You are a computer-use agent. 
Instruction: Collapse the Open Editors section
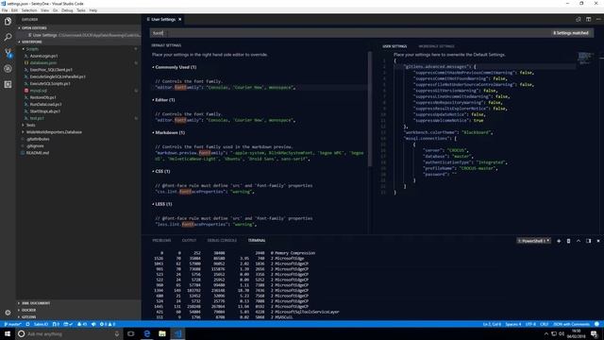tap(79, 28)
